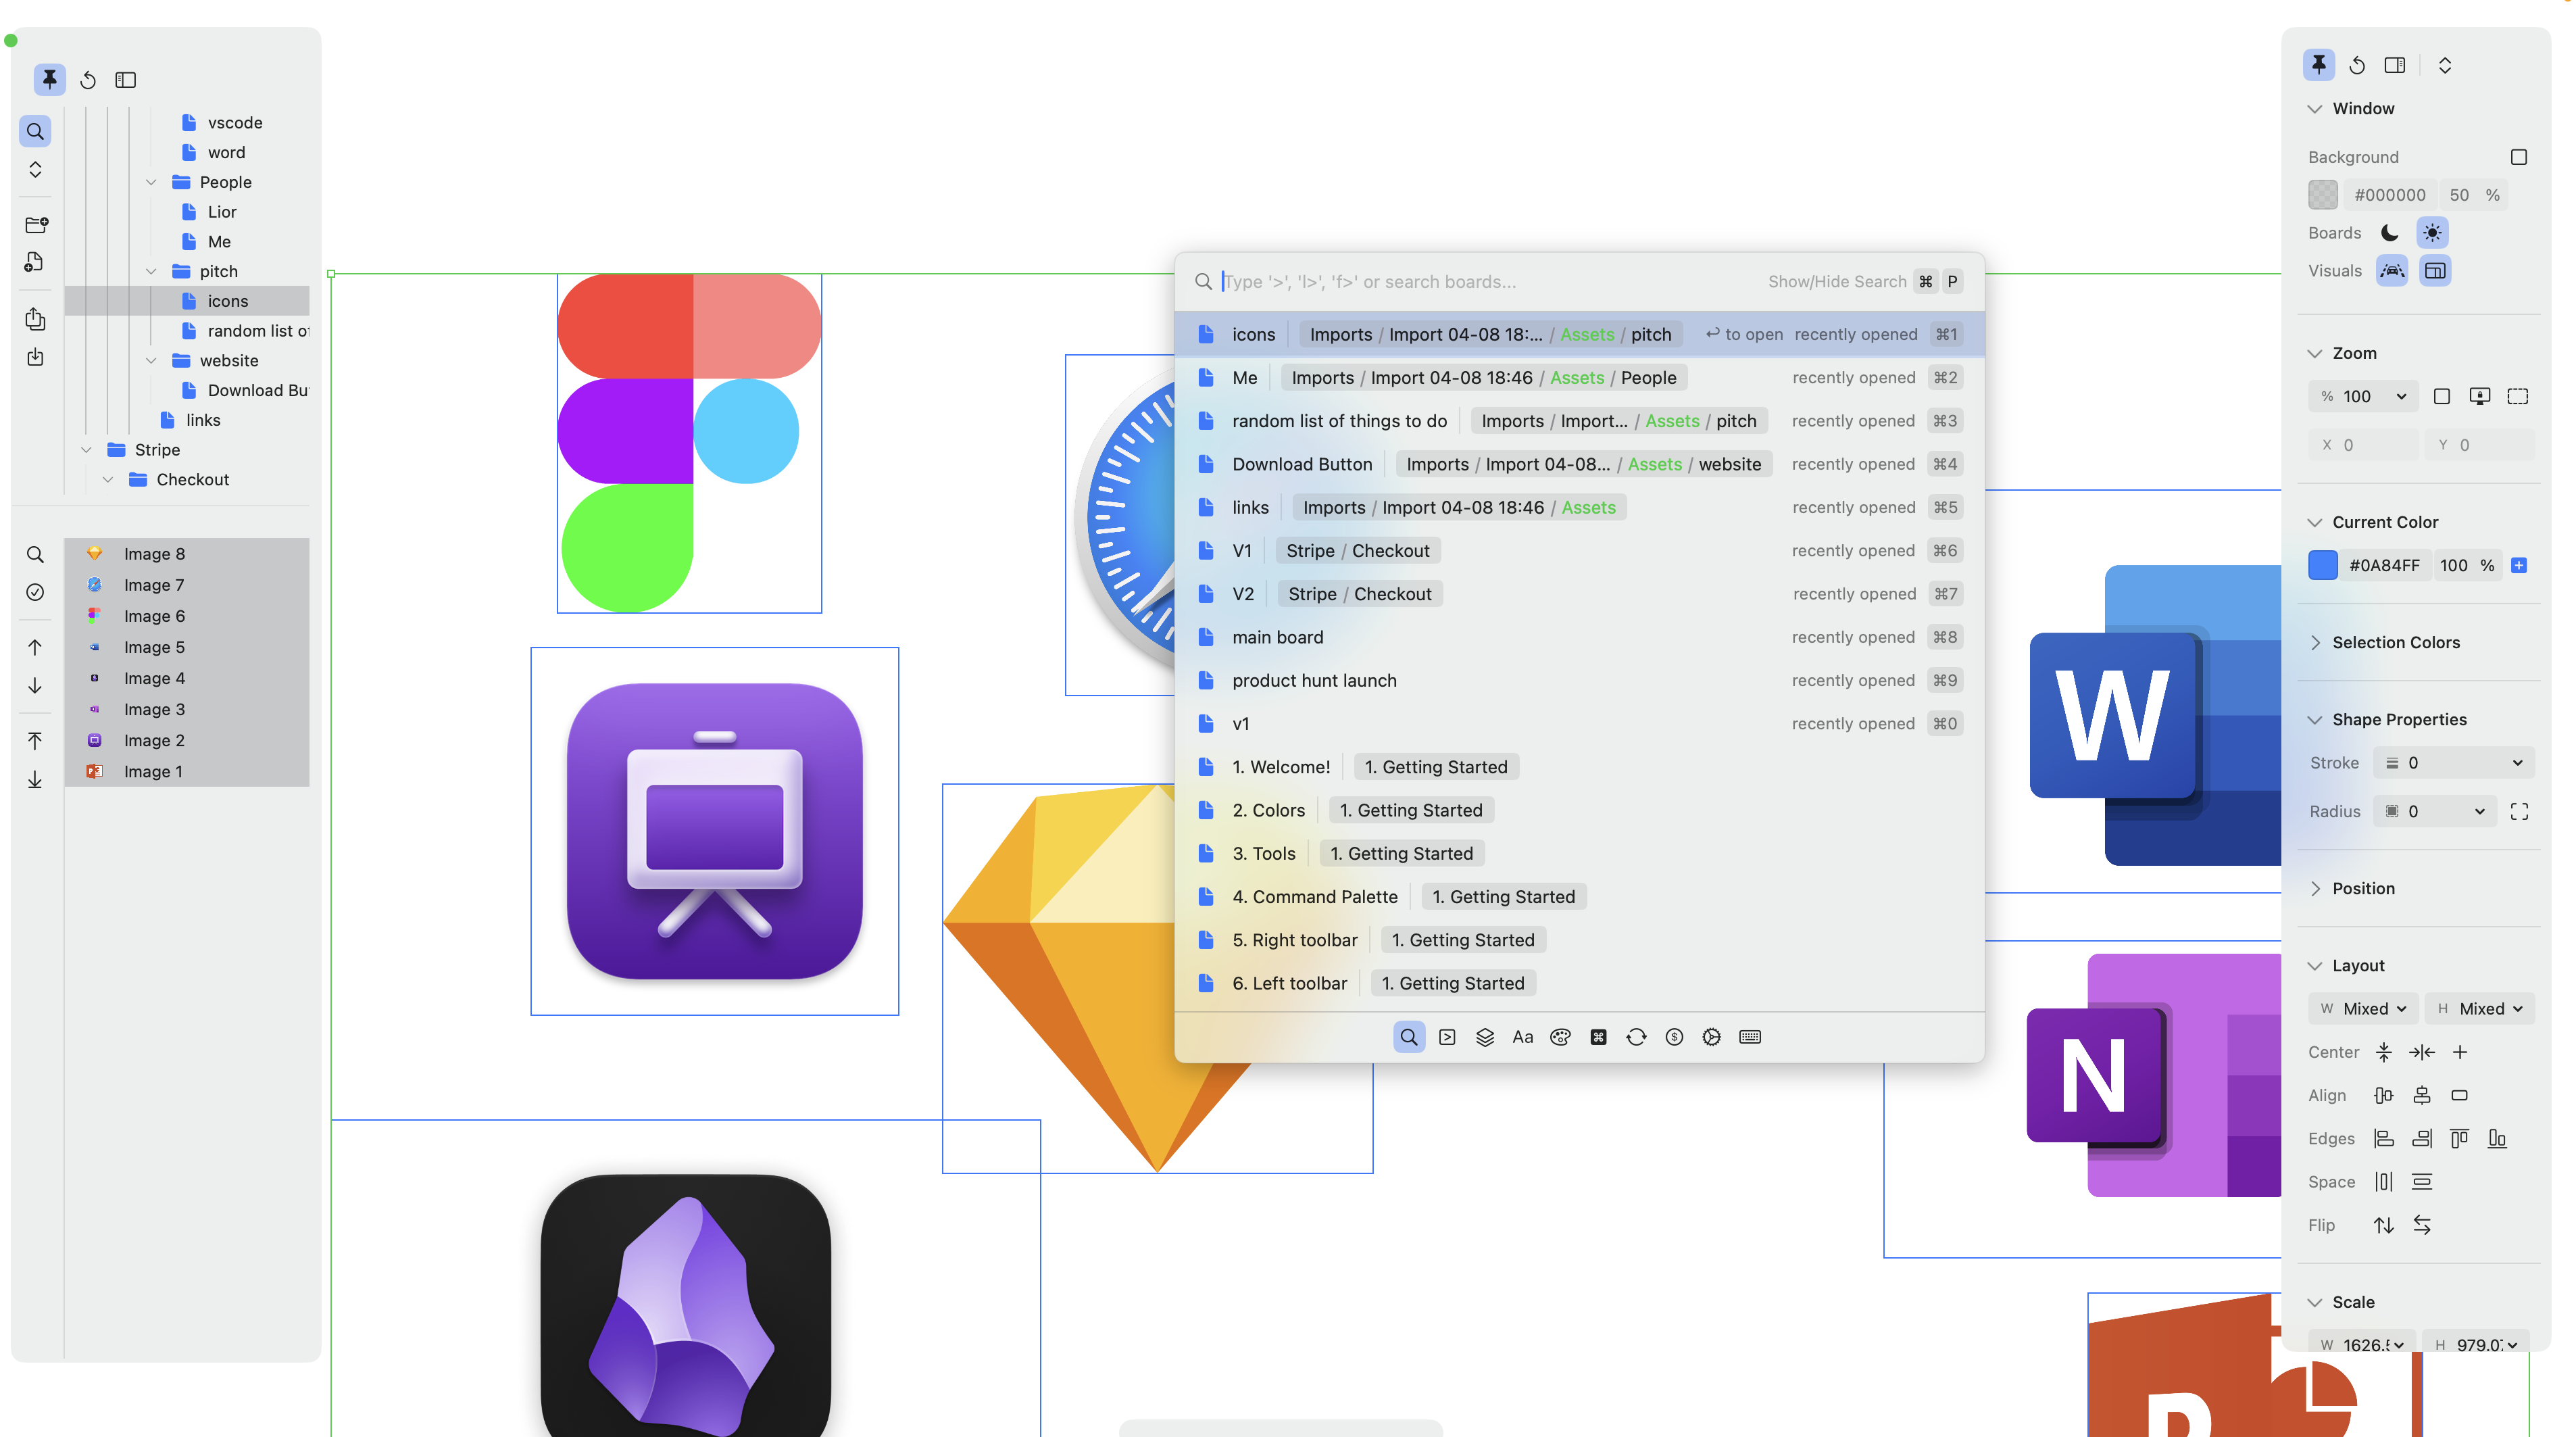The width and height of the screenshot is (2576, 1437).
Task: Open the Background color swatch
Action: click(2322, 195)
